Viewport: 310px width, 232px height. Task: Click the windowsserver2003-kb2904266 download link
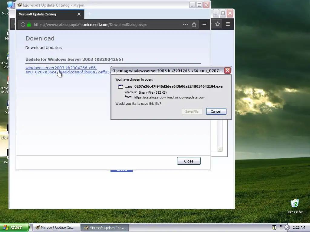point(68,70)
